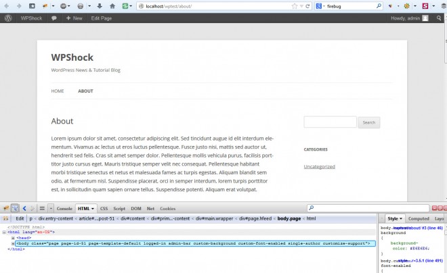Switch to the Firebug Net tab
The image size is (447, 273).
150,208
